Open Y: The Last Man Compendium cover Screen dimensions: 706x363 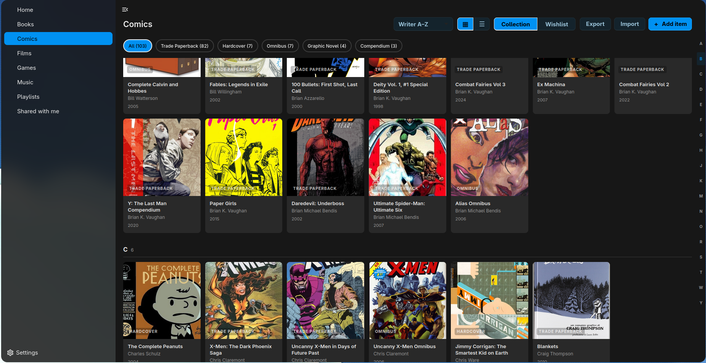pyautogui.click(x=162, y=157)
